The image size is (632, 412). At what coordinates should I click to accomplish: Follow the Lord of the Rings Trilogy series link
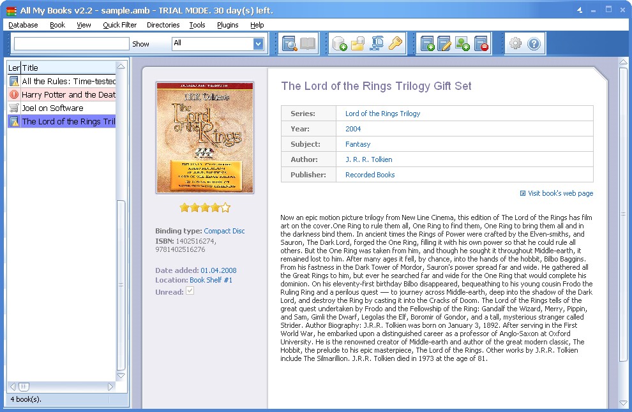tap(382, 114)
